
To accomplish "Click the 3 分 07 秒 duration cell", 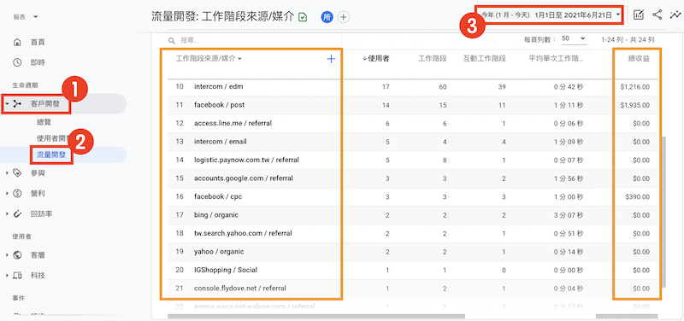I will [569, 215].
